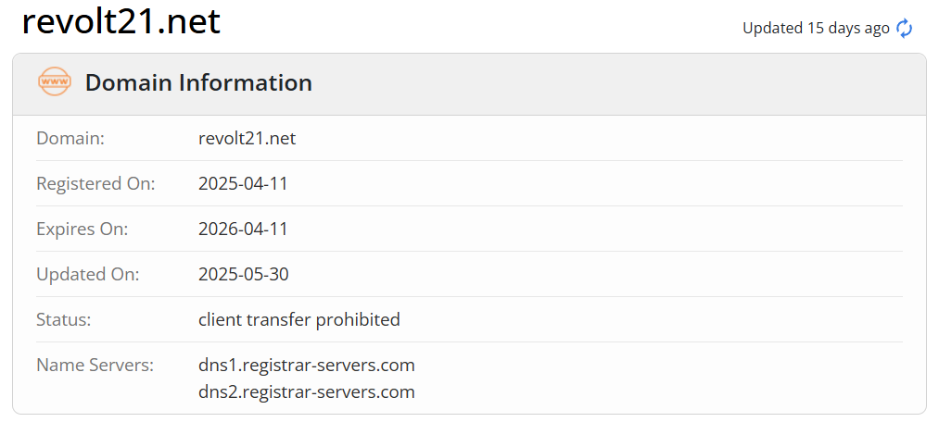Screen dimensions: 939x422
Task: Click the Domain Information heading text
Action: point(198,82)
